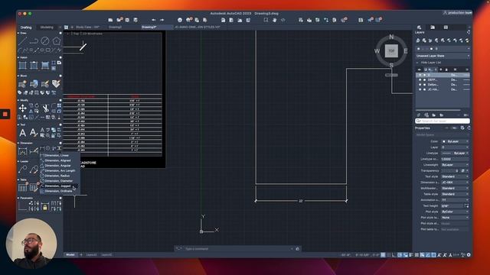The image size is (490, 275).
Task: Click the Redo arrow in the toolbar
Action: (162, 20)
